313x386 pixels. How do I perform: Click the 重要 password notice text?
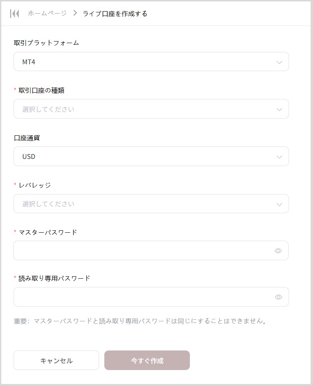click(140, 321)
